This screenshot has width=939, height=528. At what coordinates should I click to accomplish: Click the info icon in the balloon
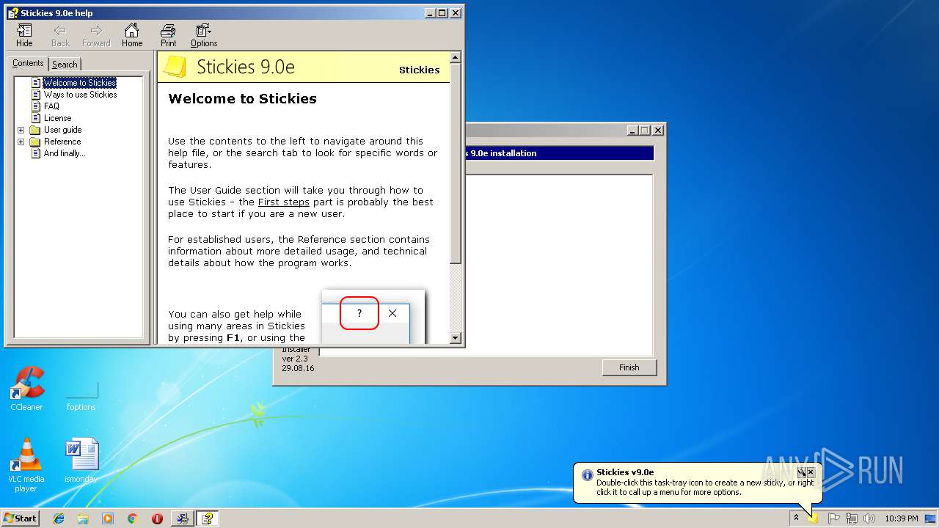click(x=587, y=474)
